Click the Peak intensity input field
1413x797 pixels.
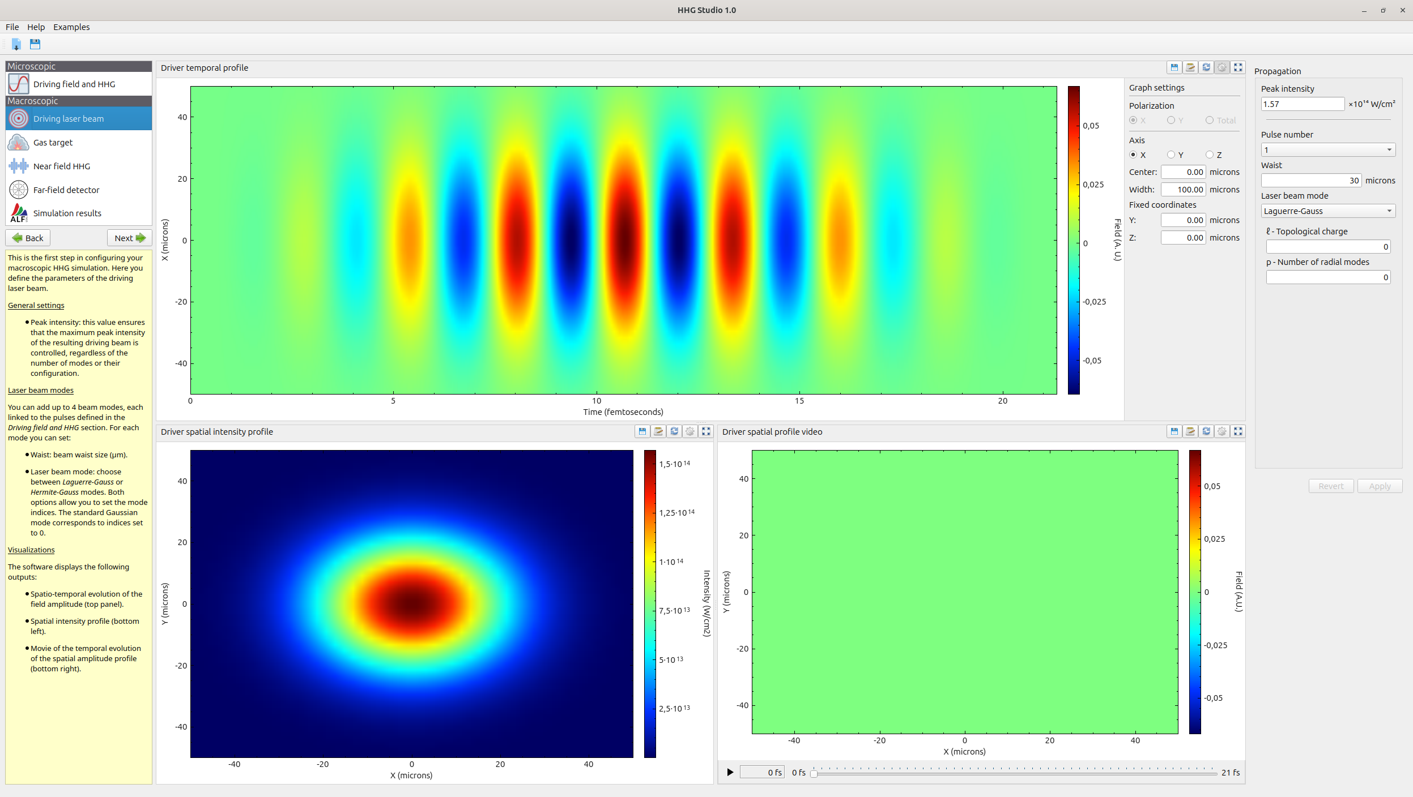(1302, 104)
